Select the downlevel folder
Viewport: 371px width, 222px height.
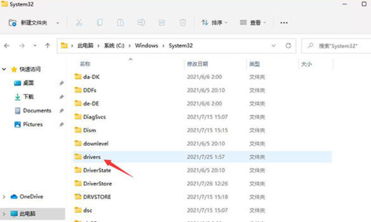pyautogui.click(x=96, y=144)
